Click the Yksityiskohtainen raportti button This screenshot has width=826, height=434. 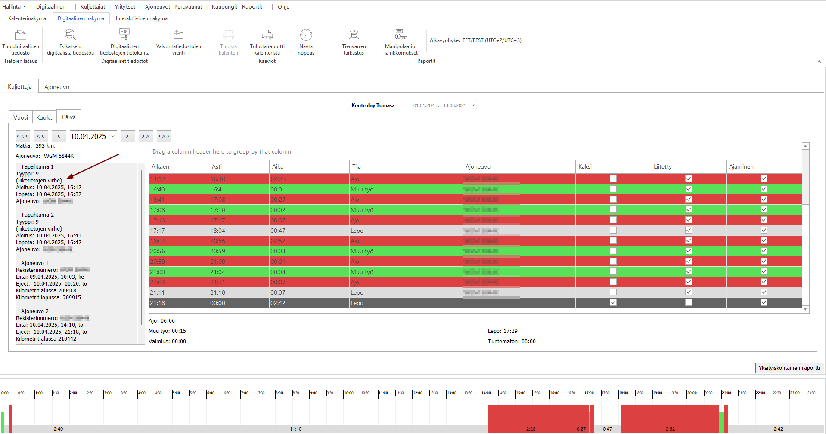coord(789,368)
